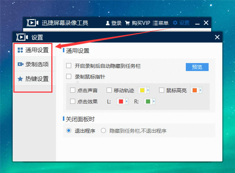Click the app logo in the 设置 title bar
This screenshot has height=173, width=235.
(22, 37)
